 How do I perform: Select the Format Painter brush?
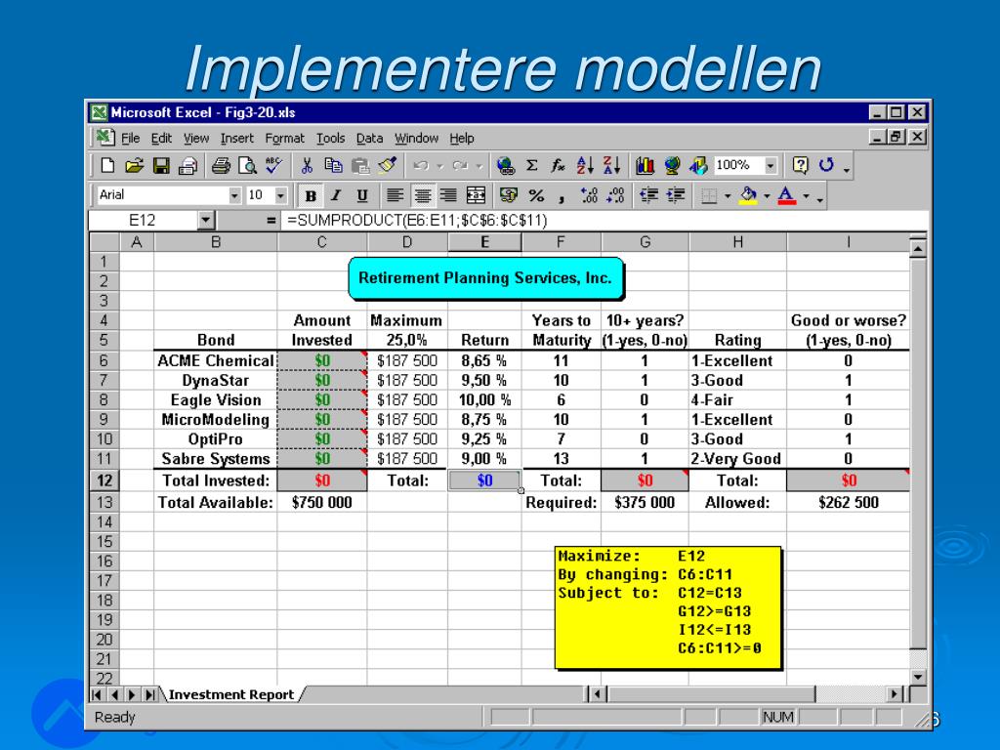point(387,166)
